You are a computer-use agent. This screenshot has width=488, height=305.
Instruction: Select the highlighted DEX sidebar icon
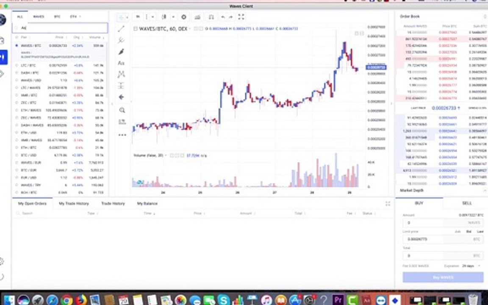click(x=3, y=57)
